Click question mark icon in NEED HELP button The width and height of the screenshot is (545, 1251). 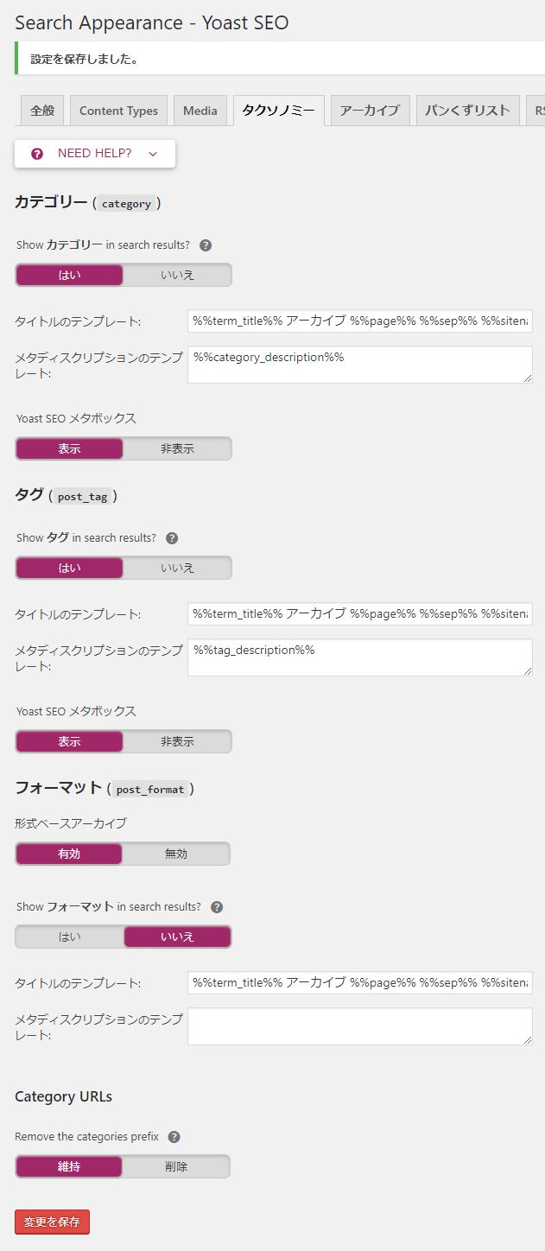(37, 154)
